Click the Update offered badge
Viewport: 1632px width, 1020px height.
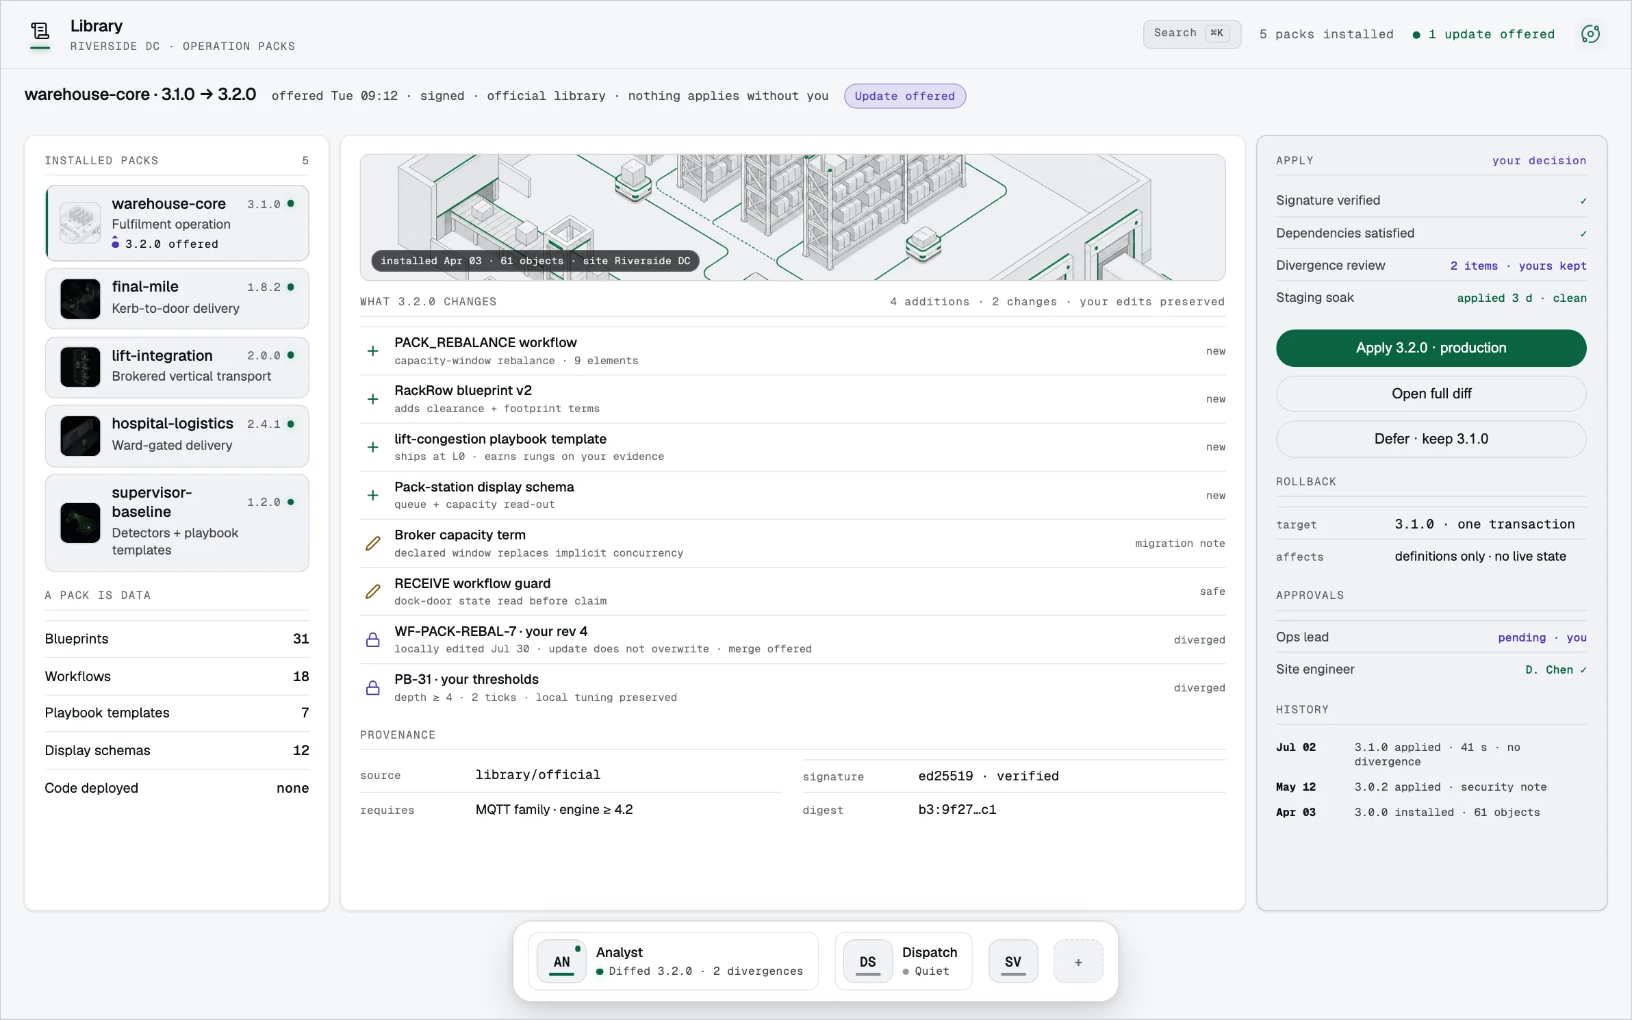pos(904,96)
